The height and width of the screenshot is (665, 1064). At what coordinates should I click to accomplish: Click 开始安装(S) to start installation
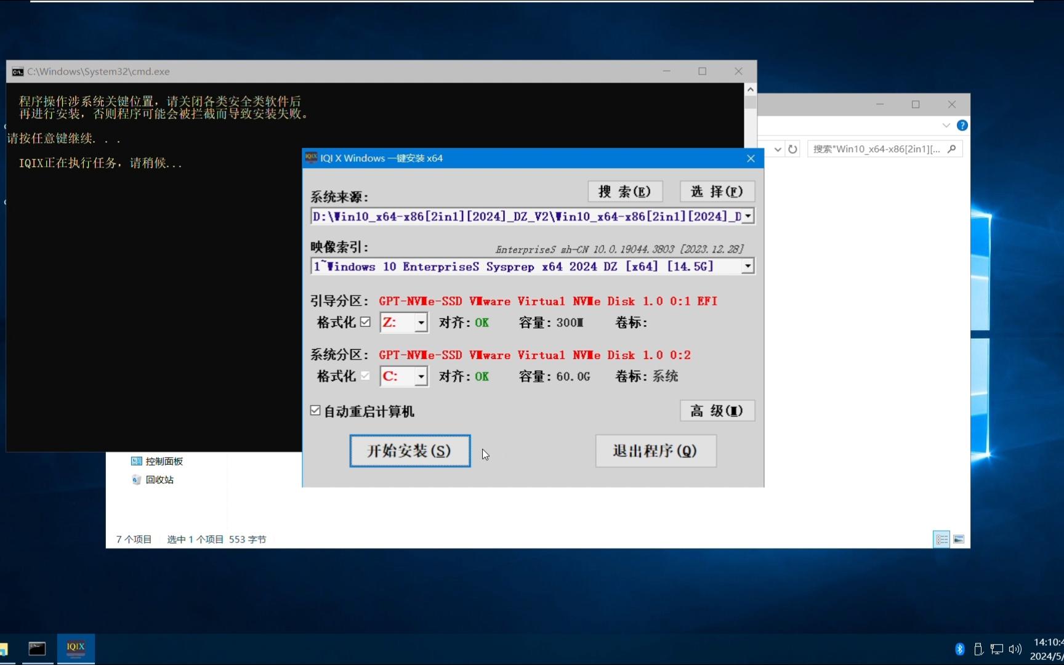[x=410, y=451]
